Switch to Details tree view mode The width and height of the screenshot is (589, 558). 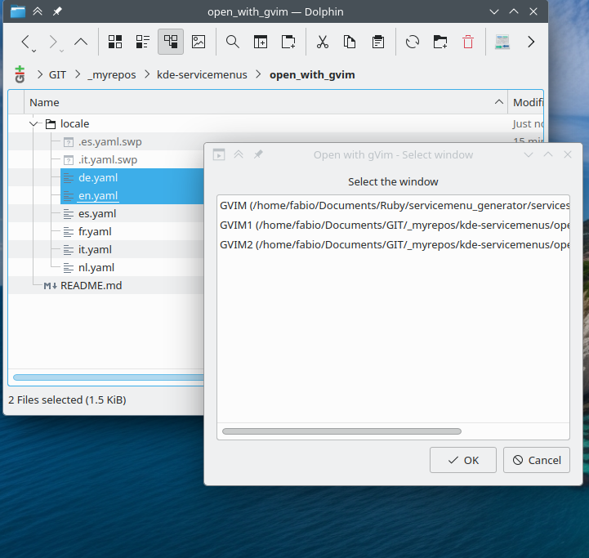pos(171,42)
